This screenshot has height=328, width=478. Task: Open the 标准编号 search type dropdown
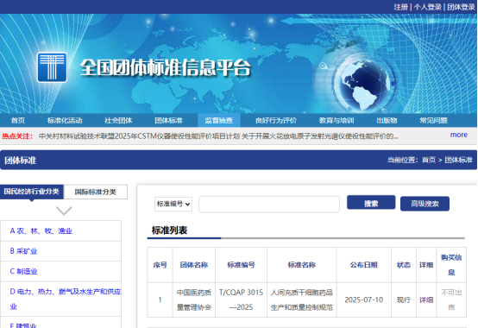pos(173,204)
